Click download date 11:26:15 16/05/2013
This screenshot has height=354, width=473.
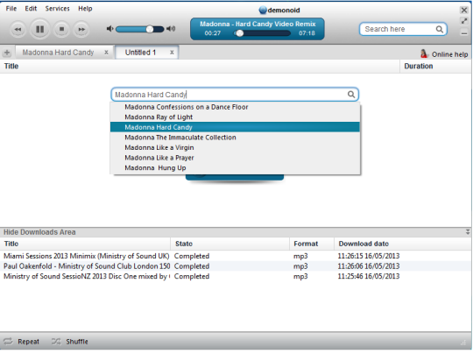tap(368, 256)
